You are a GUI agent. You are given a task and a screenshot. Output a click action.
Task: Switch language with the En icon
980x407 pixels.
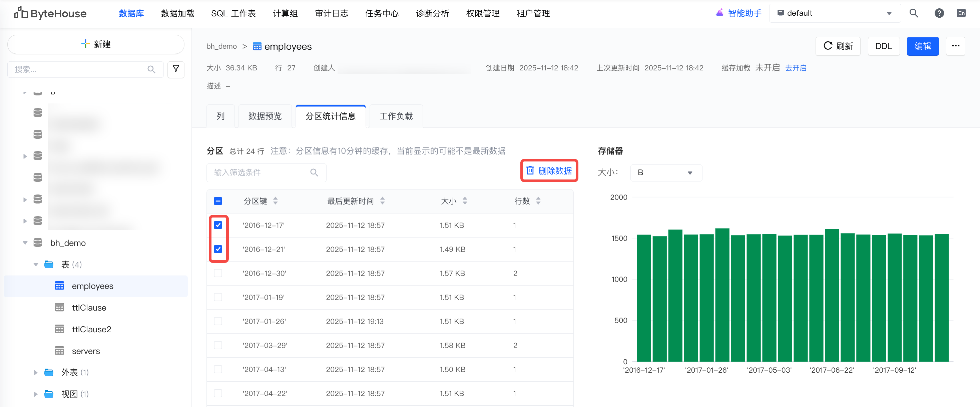tap(961, 13)
